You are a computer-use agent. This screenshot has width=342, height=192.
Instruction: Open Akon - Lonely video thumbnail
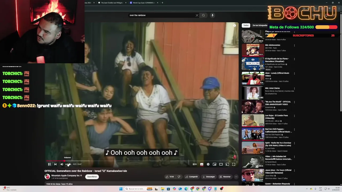(x=253, y=78)
